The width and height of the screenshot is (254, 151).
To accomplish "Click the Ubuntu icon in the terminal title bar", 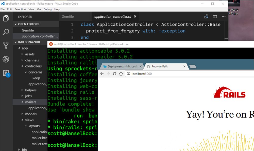I will point(51,44).
